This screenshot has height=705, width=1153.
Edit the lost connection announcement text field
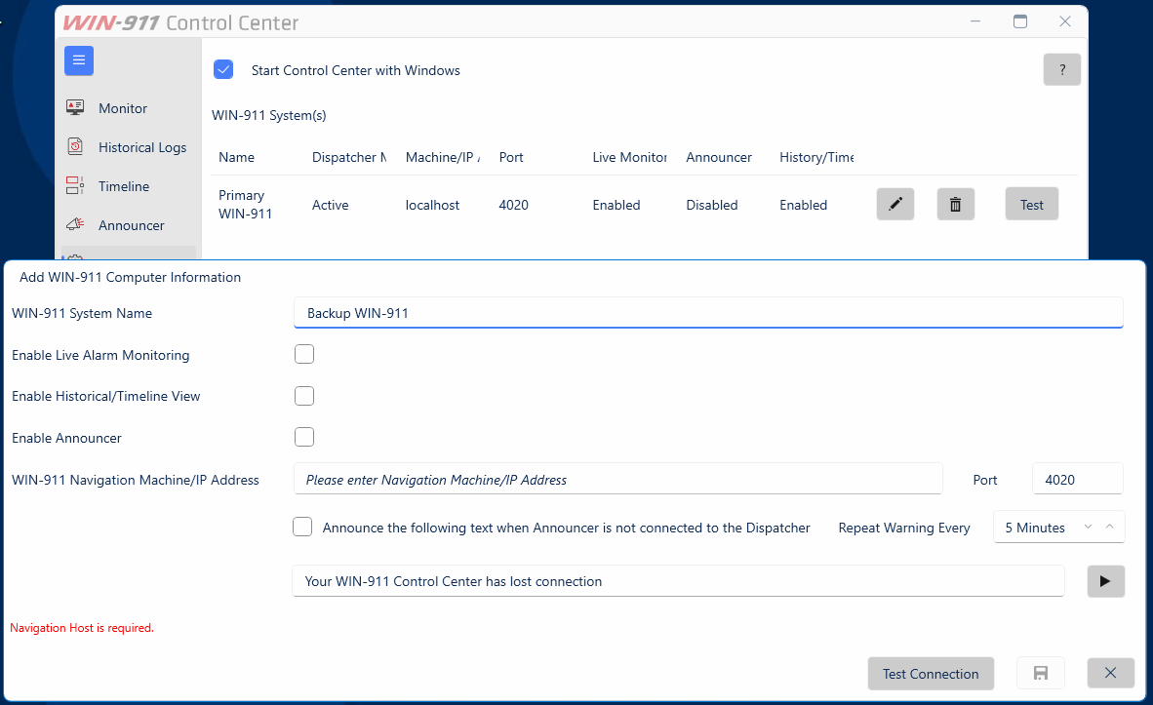[x=678, y=581]
